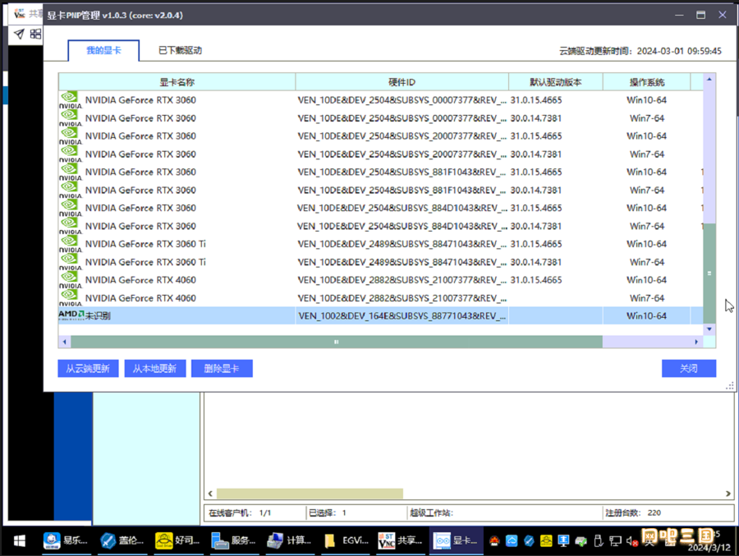Click the 关闭 button
739x556 pixels.
689,368
